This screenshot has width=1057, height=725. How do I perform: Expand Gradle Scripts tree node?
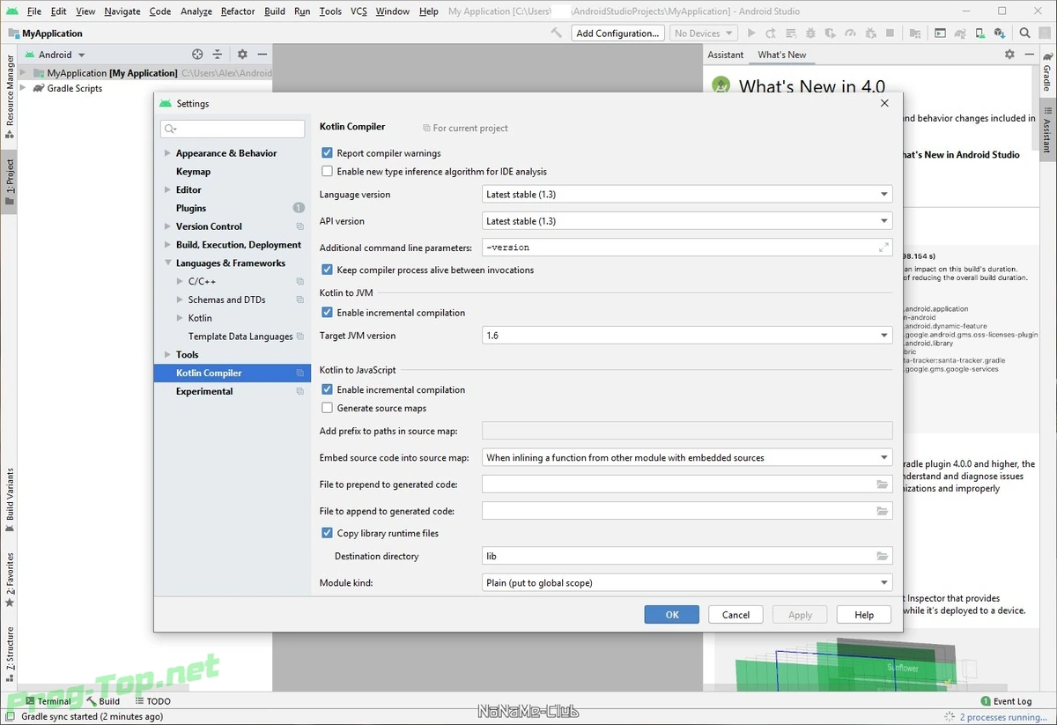point(24,88)
